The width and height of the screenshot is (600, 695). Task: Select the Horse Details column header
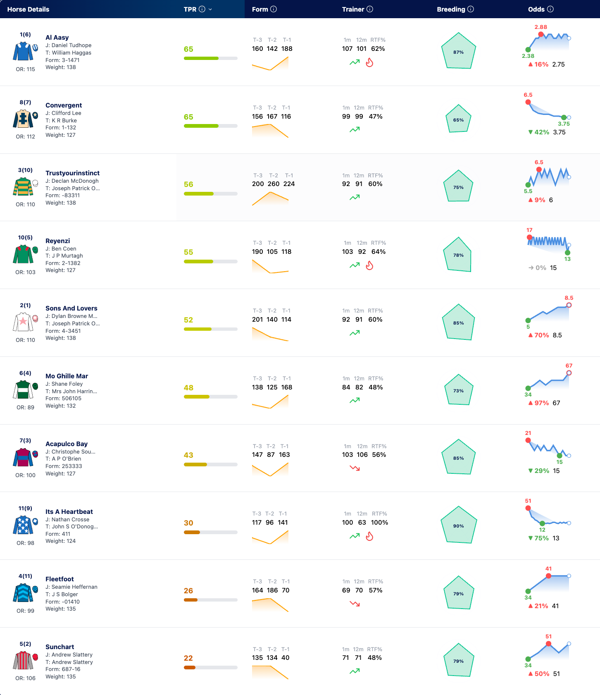click(28, 9)
